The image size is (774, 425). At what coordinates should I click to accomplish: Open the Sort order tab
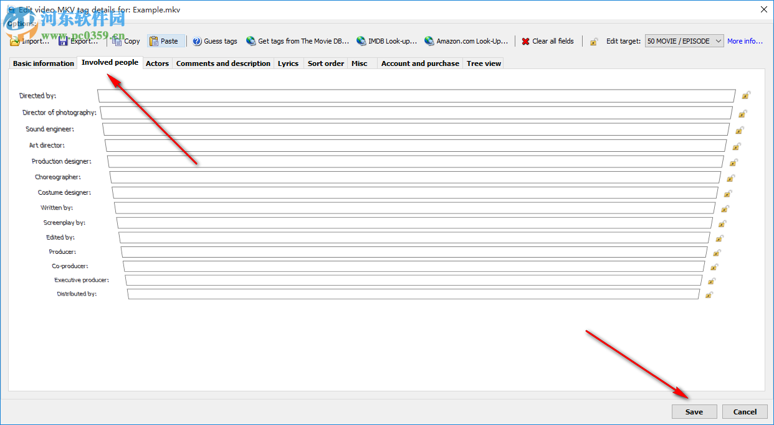pos(326,63)
